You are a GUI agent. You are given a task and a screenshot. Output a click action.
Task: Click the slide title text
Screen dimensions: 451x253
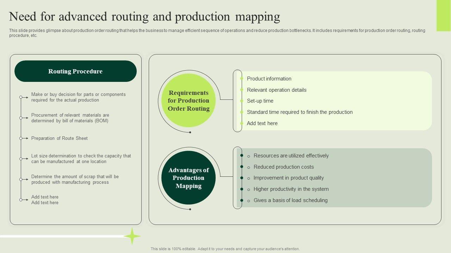144,17
